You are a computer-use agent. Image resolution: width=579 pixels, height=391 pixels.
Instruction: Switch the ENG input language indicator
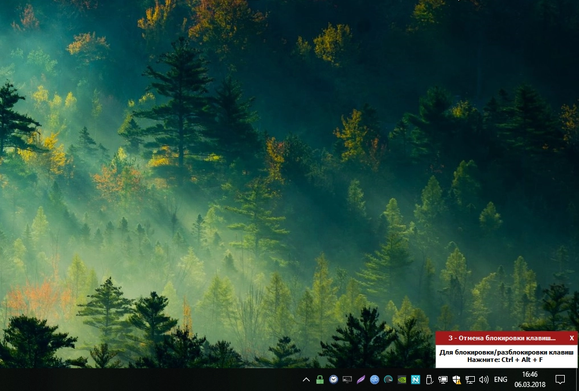pyautogui.click(x=500, y=380)
